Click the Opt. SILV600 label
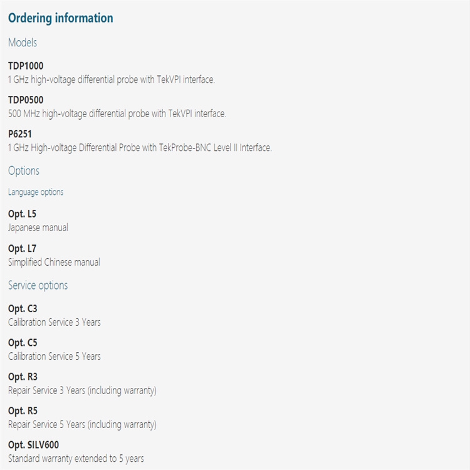 [x=34, y=445]
